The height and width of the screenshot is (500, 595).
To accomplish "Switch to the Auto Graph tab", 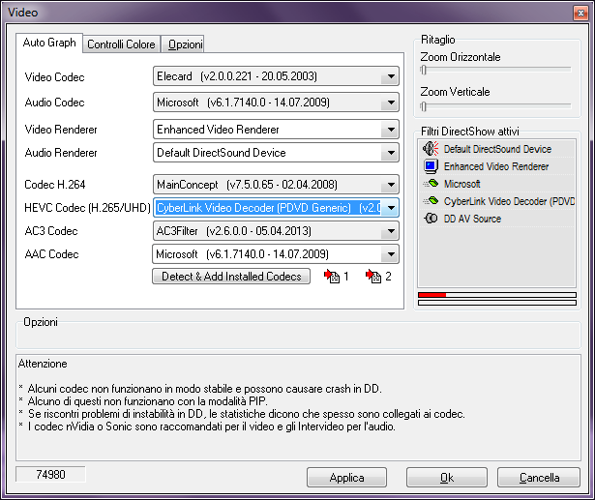I will point(49,43).
